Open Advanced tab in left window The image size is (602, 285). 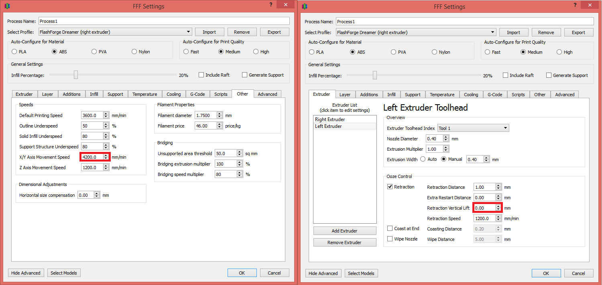click(x=268, y=94)
